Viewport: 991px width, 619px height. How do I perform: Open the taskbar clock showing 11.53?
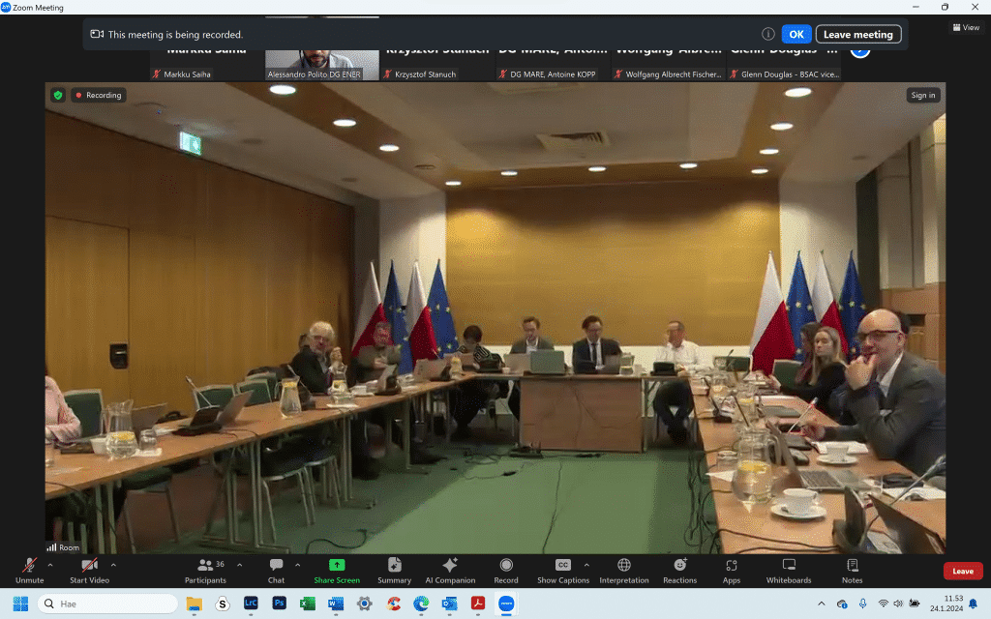click(946, 604)
